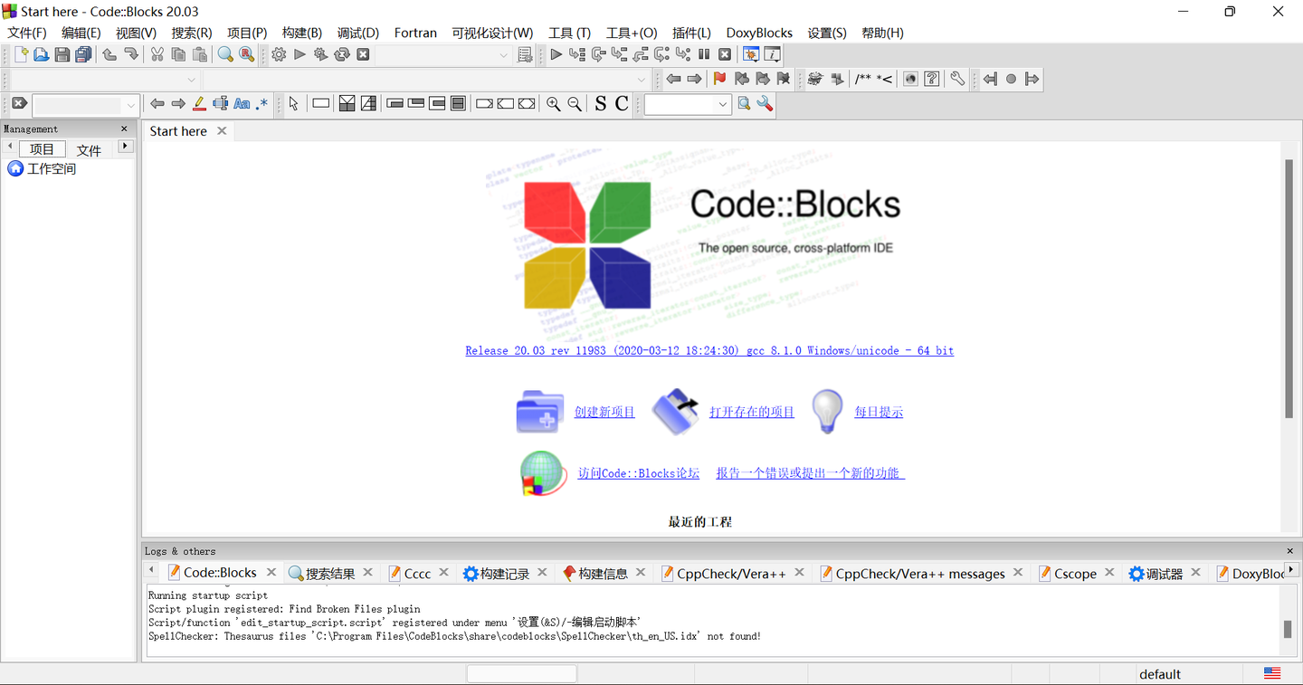Pause debugging with the pause icon
1303x685 pixels.
(x=704, y=54)
